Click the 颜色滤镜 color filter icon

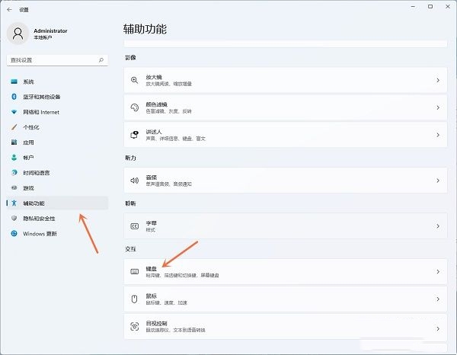134,107
